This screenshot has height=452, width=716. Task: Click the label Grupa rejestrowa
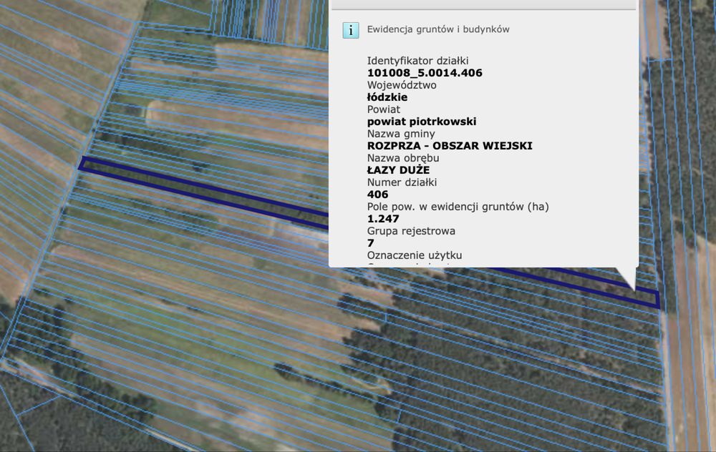(411, 231)
